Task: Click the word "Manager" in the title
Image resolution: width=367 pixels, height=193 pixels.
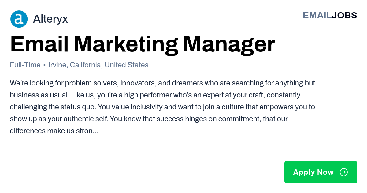Action: pos(229,45)
